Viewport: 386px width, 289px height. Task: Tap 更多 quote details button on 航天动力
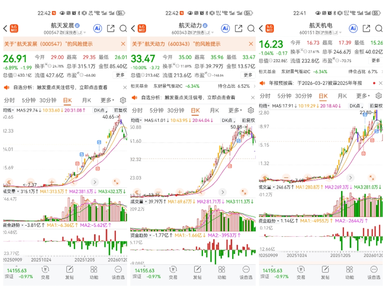248,75
